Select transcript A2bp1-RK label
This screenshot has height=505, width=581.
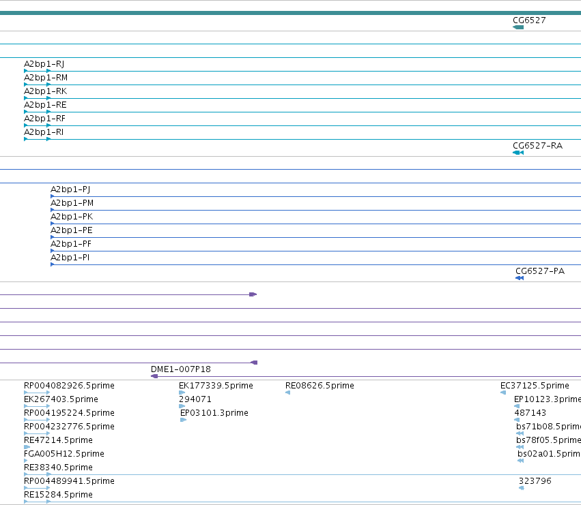(x=45, y=91)
